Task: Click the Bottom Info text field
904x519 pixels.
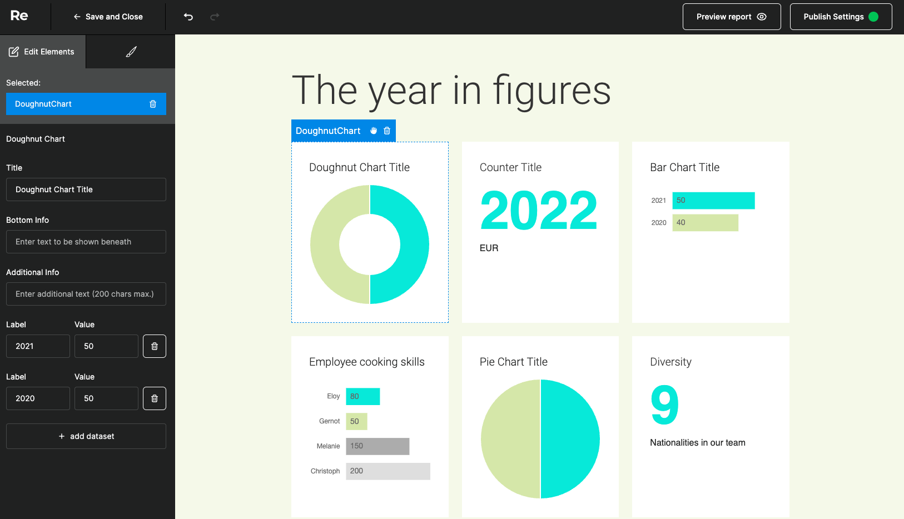Action: click(x=86, y=242)
